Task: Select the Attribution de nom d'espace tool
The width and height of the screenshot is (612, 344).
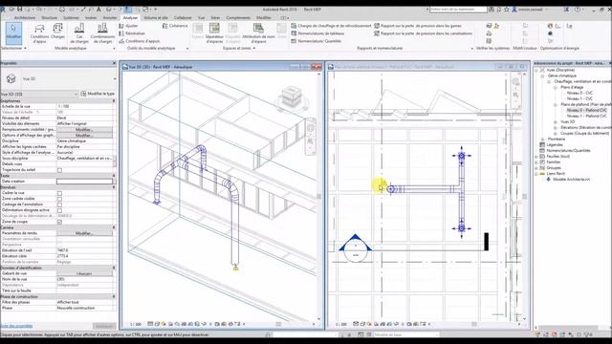Action: tap(258, 33)
